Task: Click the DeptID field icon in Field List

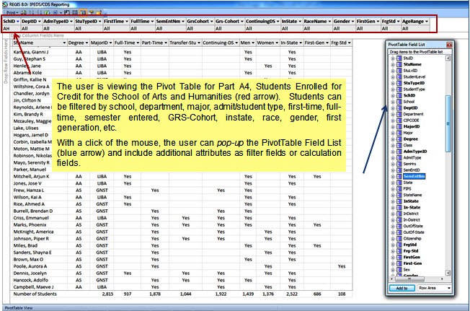Action: (x=399, y=108)
